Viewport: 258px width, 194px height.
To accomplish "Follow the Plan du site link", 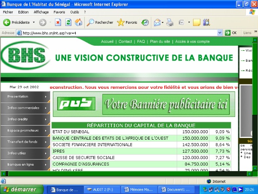I will pos(160,41).
